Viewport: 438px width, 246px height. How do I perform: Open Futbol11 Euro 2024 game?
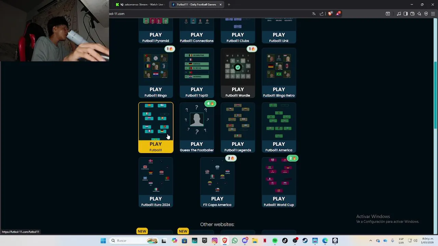click(x=156, y=182)
